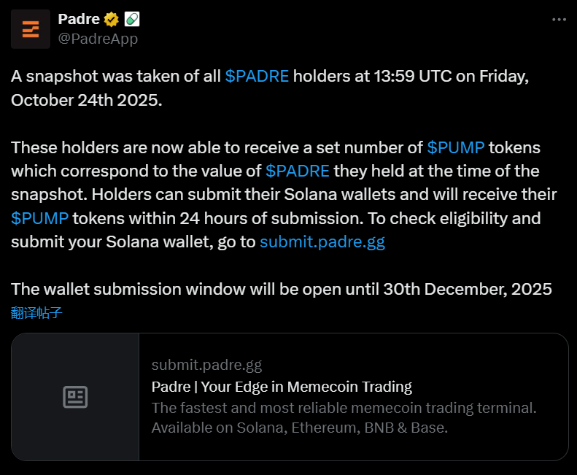This screenshot has height=475, width=577.
Task: Click the 翻译帖子 translate post button
Action: pyautogui.click(x=37, y=313)
